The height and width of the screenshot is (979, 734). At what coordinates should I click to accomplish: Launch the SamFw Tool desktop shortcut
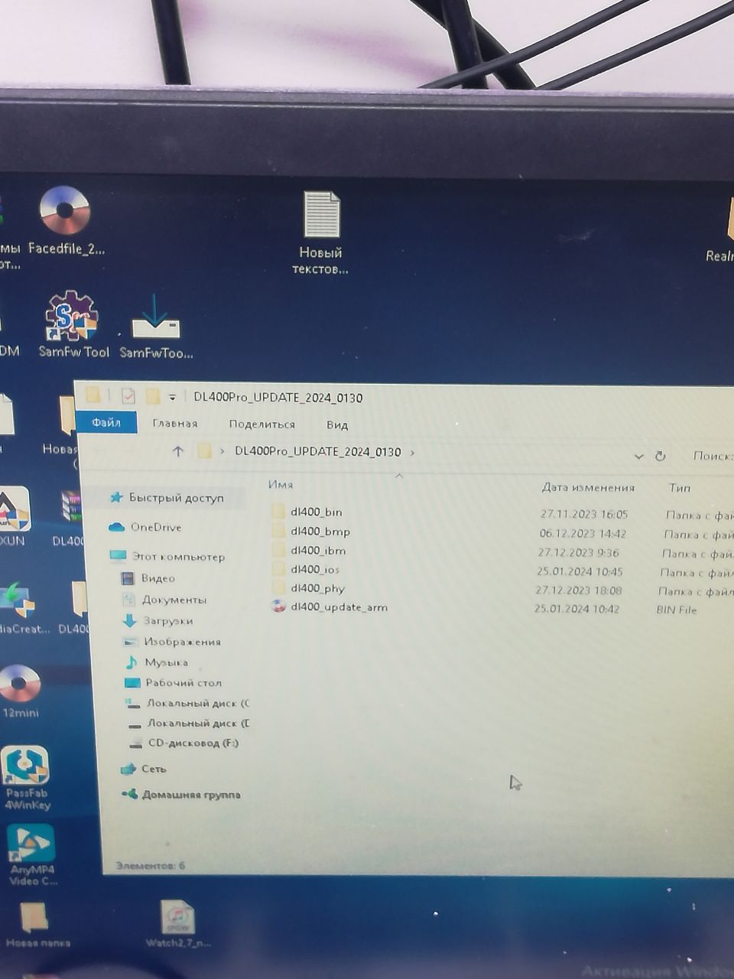(x=73, y=324)
